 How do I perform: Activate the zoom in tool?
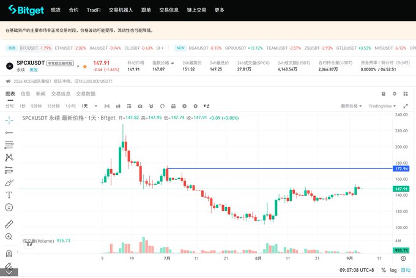pyautogui.click(x=9, y=236)
